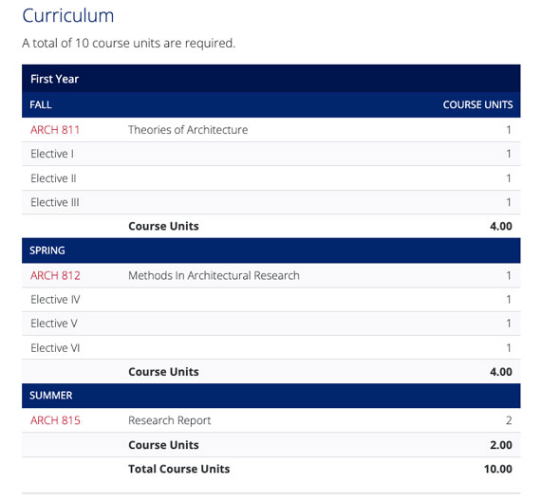This screenshot has height=501, width=541.
Task: Open the ARCH 812 course link
Action: click(55, 275)
